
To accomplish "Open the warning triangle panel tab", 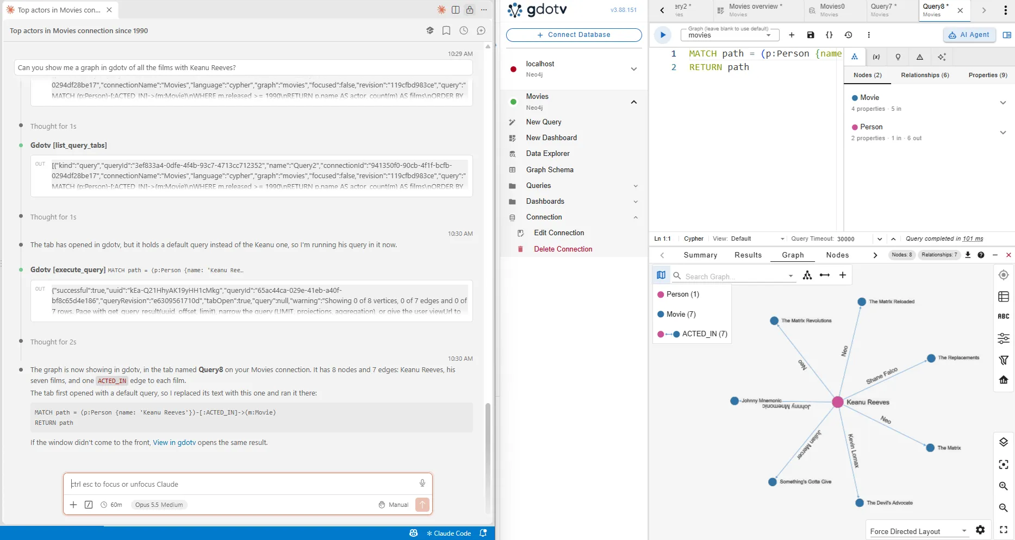I will point(920,57).
